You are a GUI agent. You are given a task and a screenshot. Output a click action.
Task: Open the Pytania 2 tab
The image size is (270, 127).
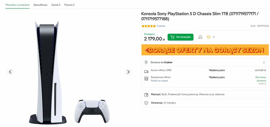(69, 5)
